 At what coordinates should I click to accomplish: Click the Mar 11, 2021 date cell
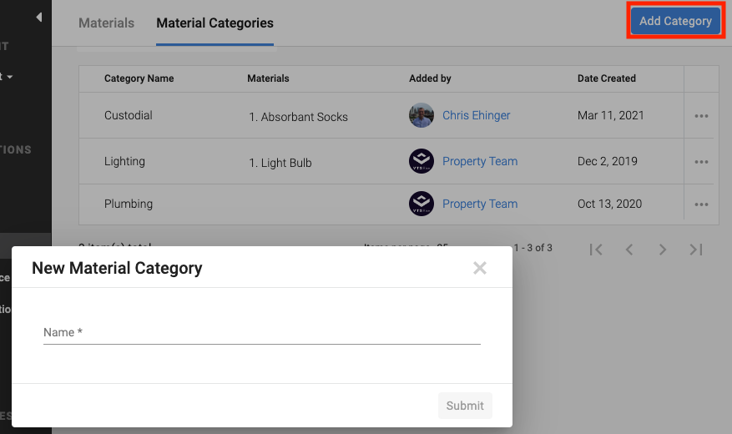point(611,115)
